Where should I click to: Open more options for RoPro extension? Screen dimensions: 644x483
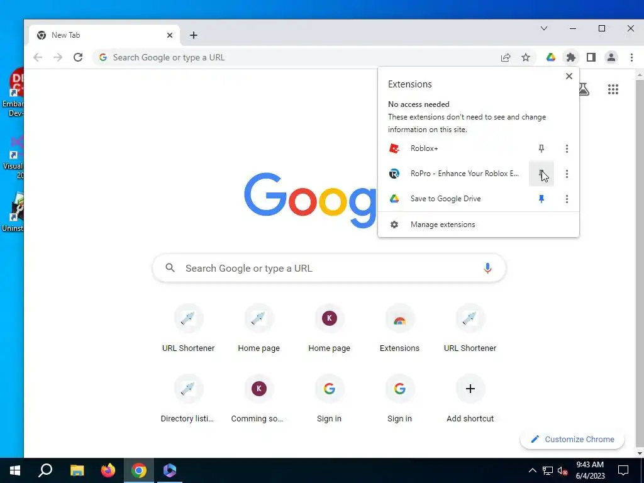click(567, 174)
